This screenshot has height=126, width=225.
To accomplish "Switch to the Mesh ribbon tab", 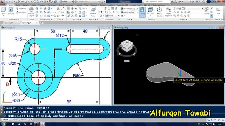I will click(34, 5).
